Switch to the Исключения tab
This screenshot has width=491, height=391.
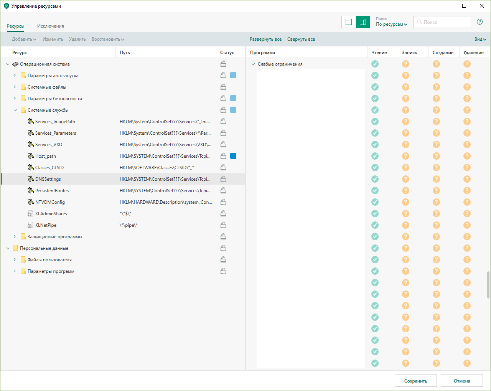(x=50, y=26)
